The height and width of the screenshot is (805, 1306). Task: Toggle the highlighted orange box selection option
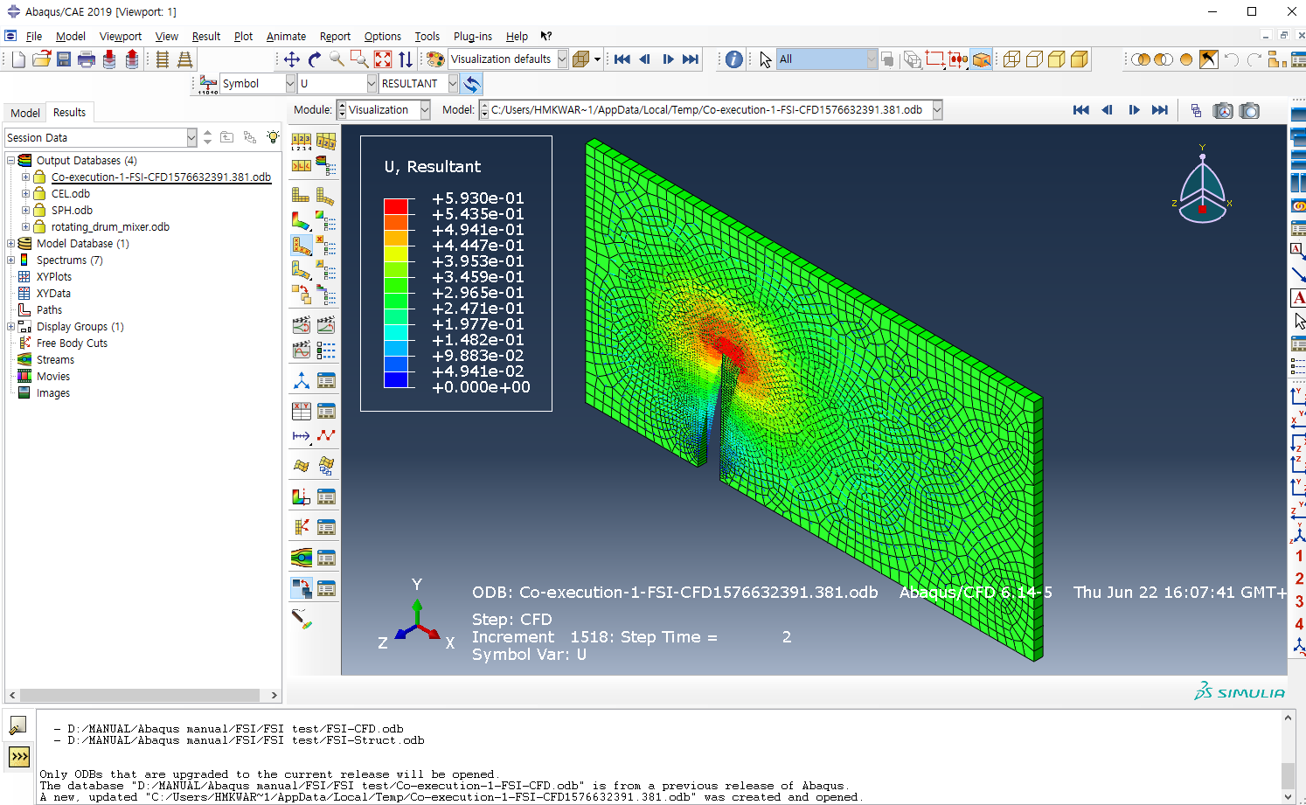(982, 59)
